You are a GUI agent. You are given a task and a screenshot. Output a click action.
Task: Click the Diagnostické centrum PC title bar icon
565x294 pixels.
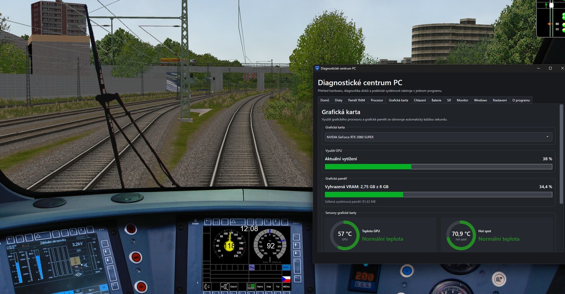[x=317, y=68]
